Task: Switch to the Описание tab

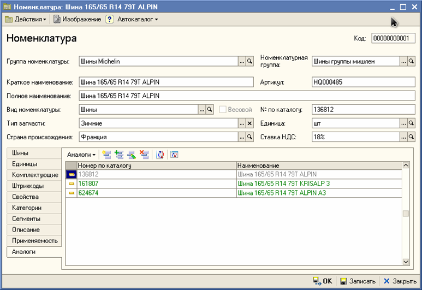Action: tap(34, 230)
